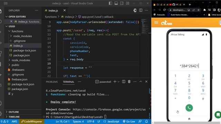Reload the browser page
Image resolution: width=221 pixels, height=124 pixels.
(164, 10)
